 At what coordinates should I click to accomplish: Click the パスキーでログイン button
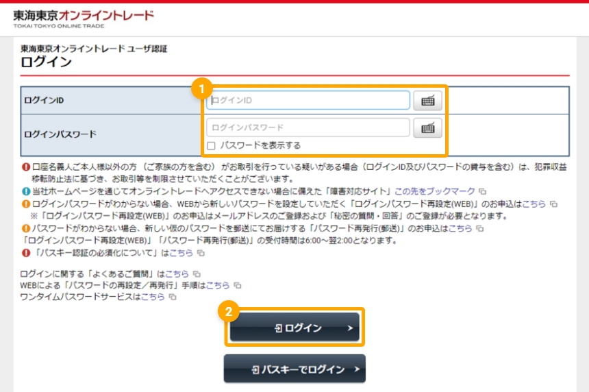pos(294,369)
